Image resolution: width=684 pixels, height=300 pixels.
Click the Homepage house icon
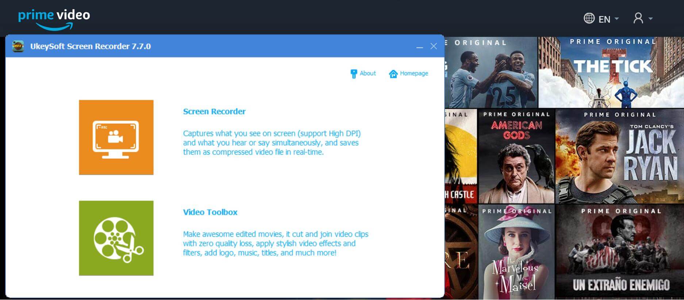coord(393,74)
